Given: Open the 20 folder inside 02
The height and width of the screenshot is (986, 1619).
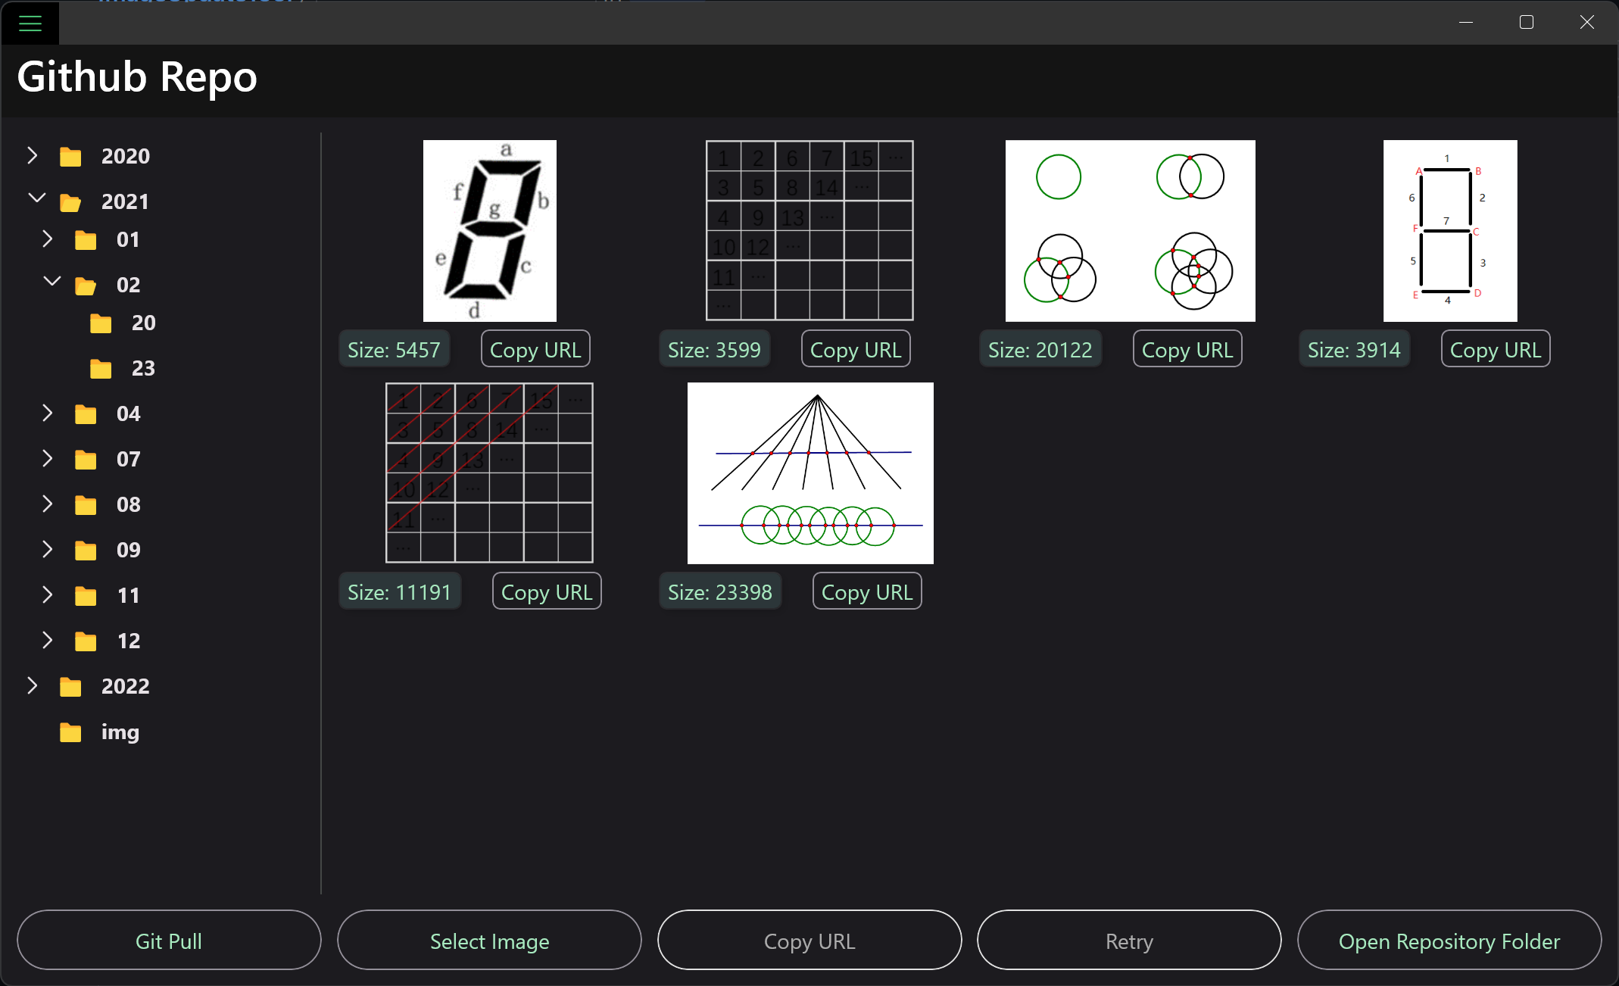Looking at the screenshot, I should tap(101, 322).
